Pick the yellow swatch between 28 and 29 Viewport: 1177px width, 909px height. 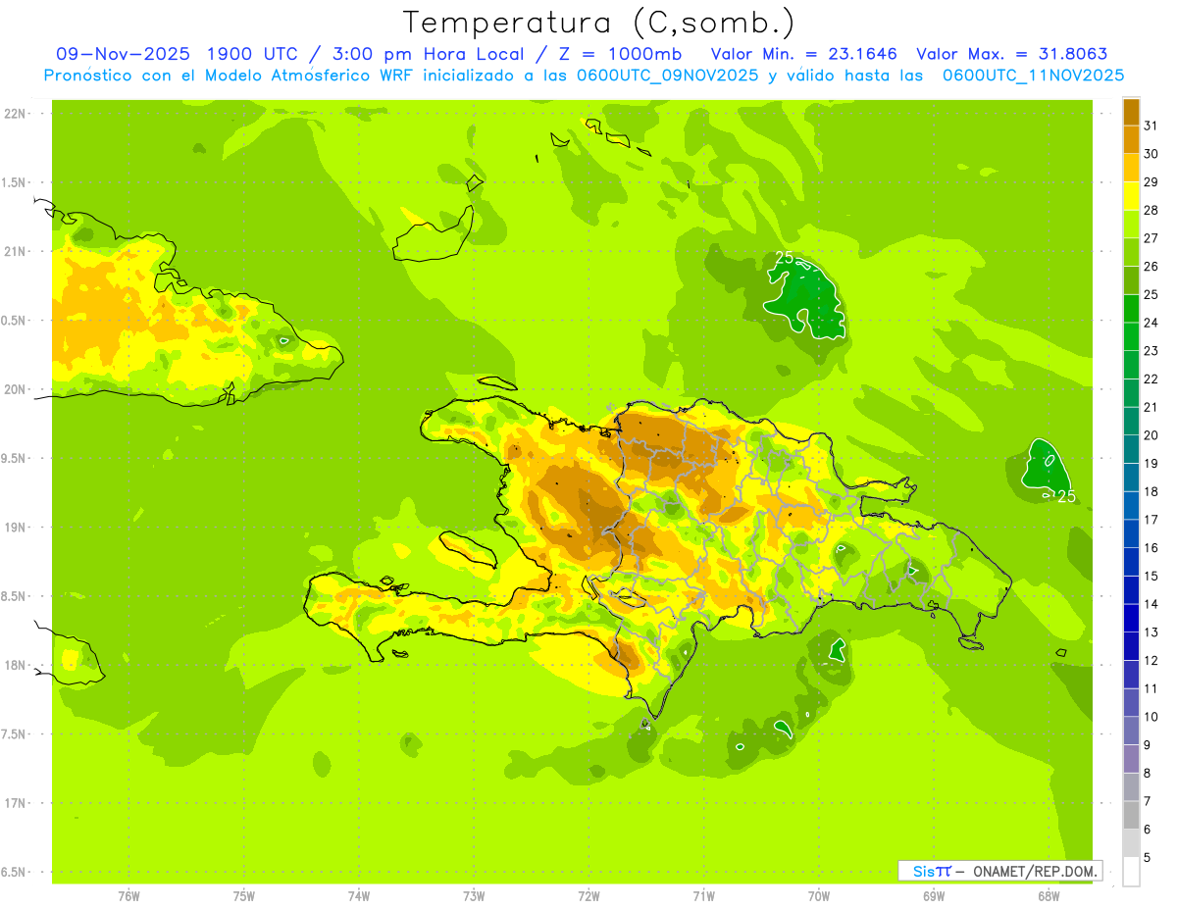click(x=1131, y=196)
